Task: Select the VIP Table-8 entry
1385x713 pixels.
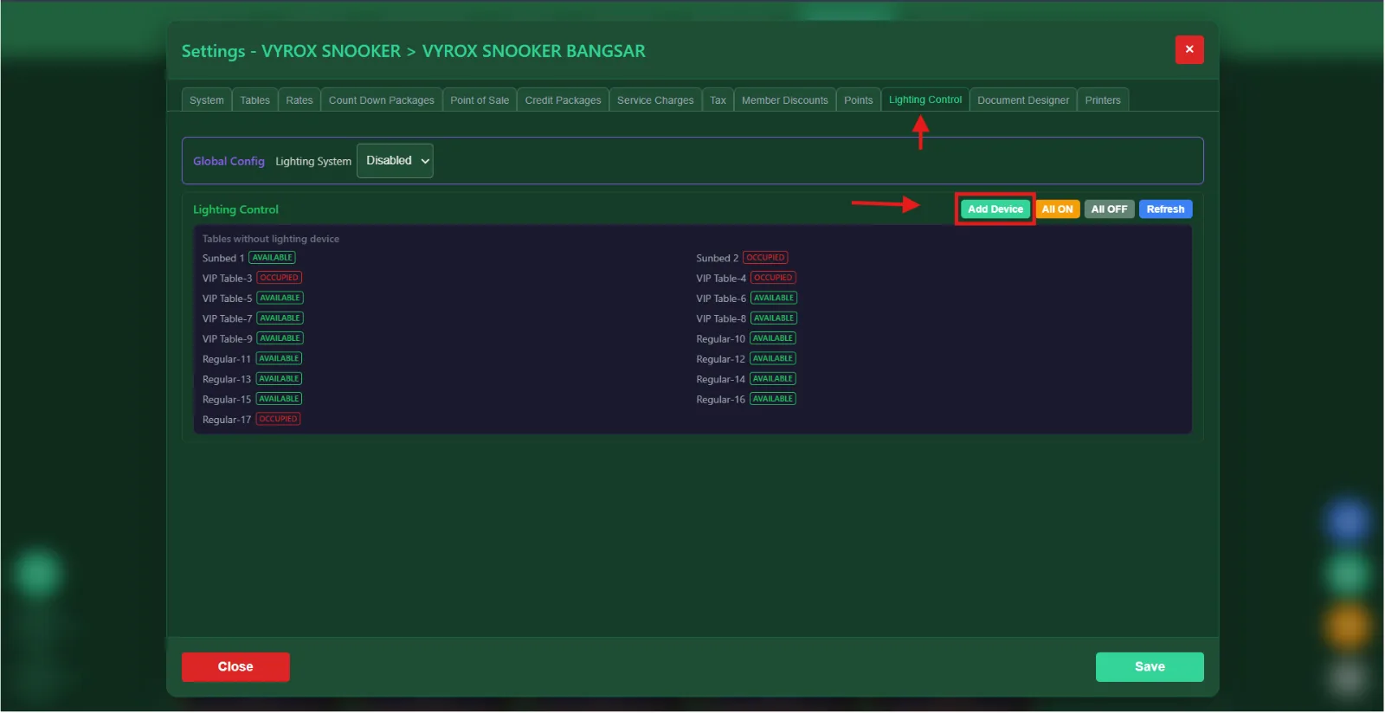Action: click(x=746, y=318)
